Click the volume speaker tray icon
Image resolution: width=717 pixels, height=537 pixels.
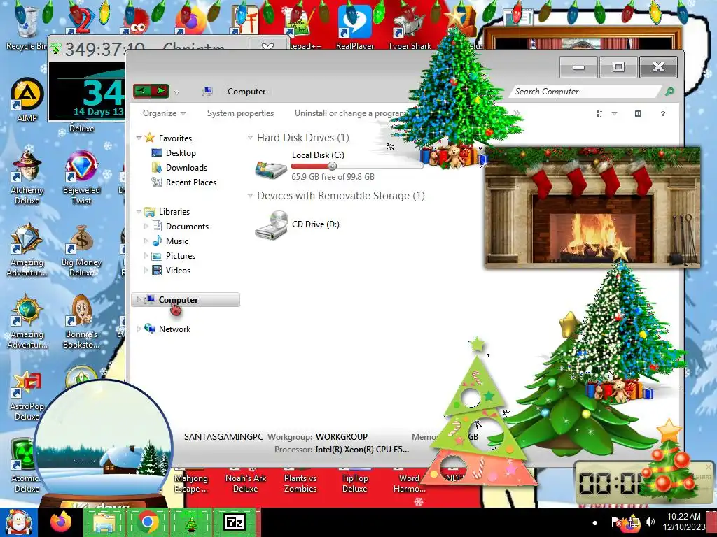650,522
